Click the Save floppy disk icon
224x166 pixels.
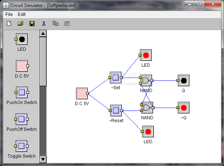(32, 24)
